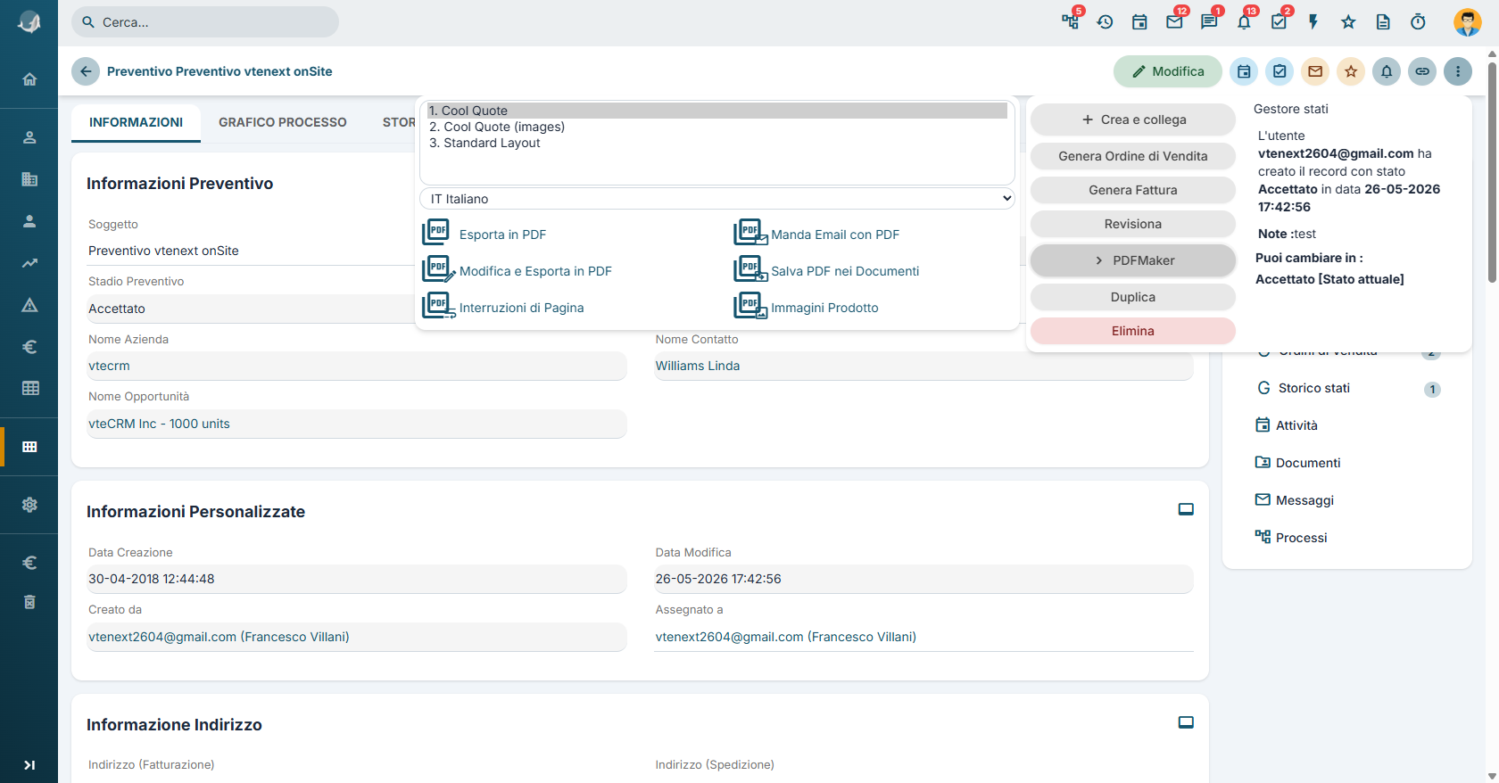Click the Duplica button
Screen dimensions: 1499x783
click(x=1133, y=297)
